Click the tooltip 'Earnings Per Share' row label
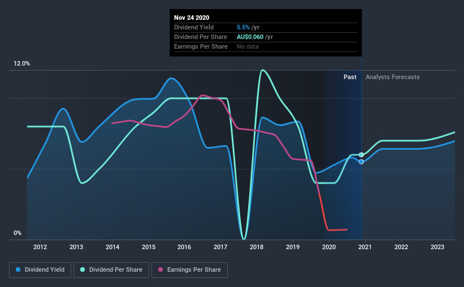 (201, 46)
